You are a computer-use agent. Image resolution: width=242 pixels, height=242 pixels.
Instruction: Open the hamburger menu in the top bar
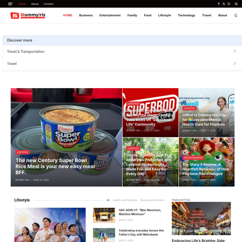[10, 4]
